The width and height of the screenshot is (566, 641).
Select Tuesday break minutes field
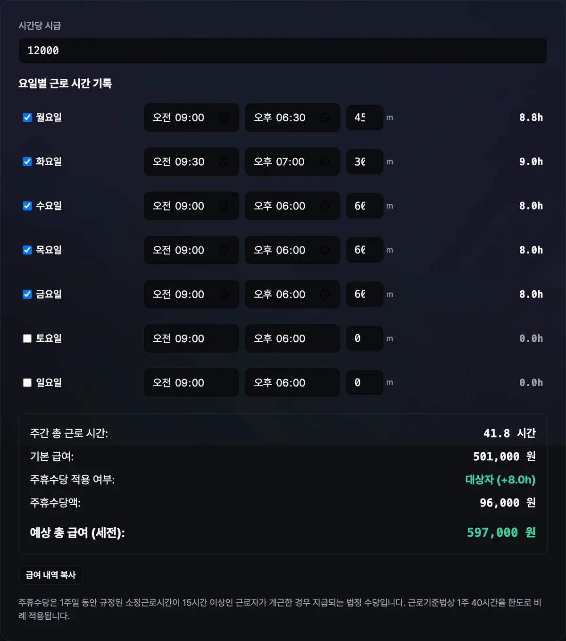(365, 162)
